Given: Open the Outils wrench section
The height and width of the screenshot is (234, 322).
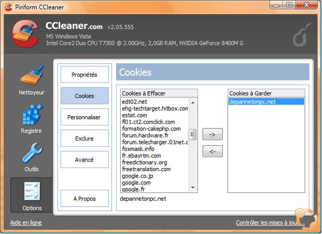Looking at the screenshot, I should pyautogui.click(x=31, y=157).
